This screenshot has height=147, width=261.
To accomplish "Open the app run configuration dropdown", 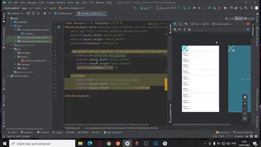I will [x=146, y=8].
